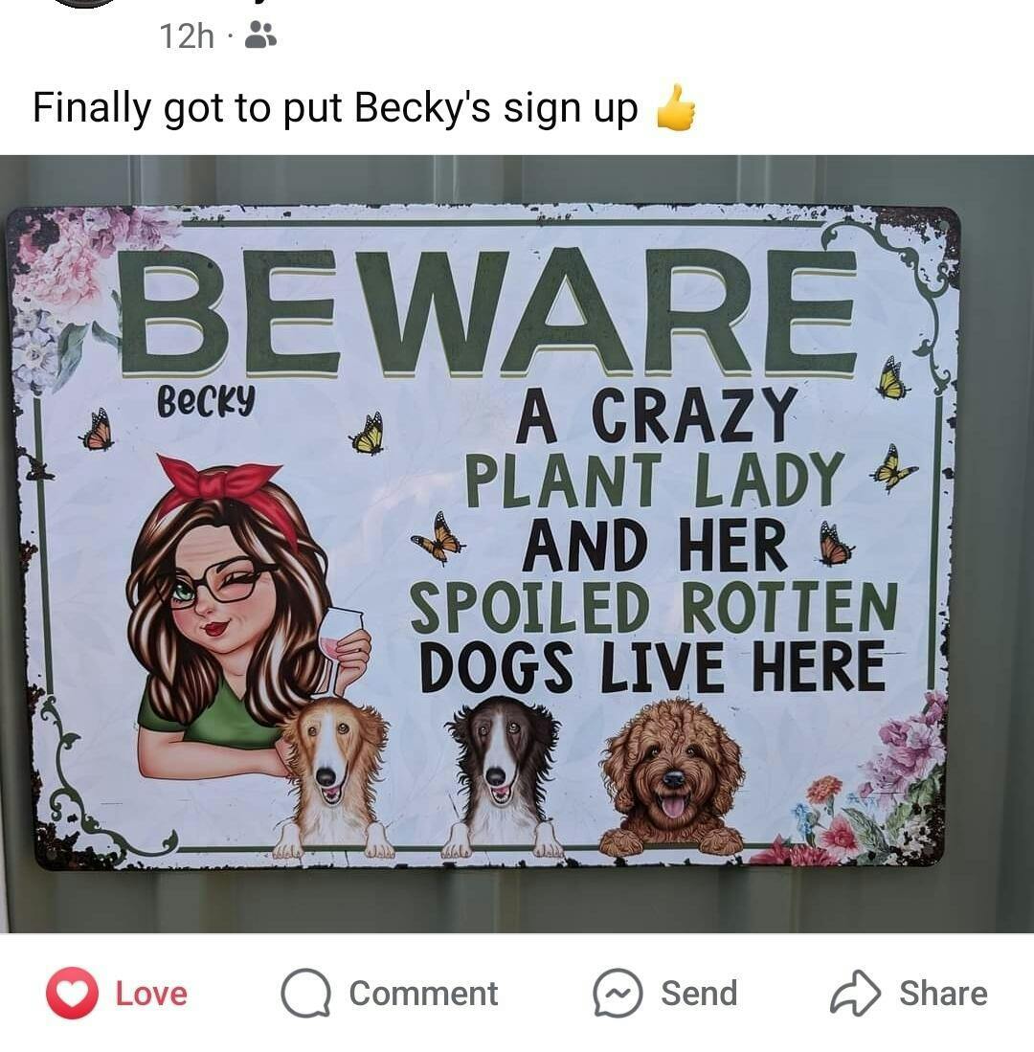Image resolution: width=1034 pixels, height=1052 pixels.
Task: Tap the tan borzoi dog in photo
Action: (333, 777)
